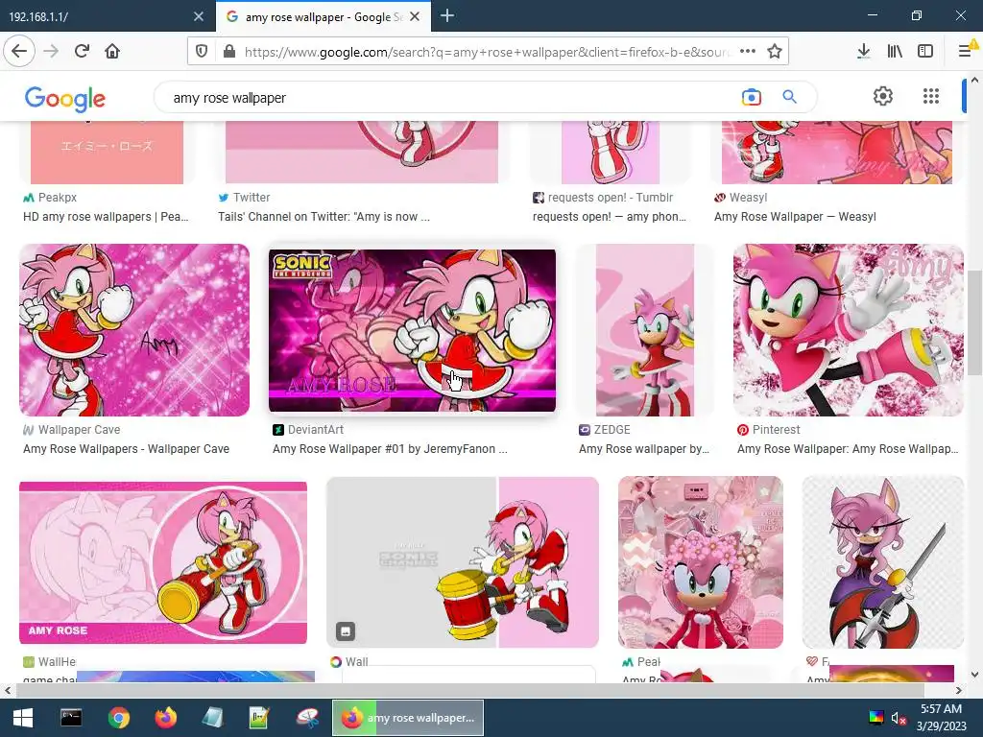Launch Command Prompt from the taskbar
This screenshot has height=737, width=983.
pyautogui.click(x=71, y=718)
